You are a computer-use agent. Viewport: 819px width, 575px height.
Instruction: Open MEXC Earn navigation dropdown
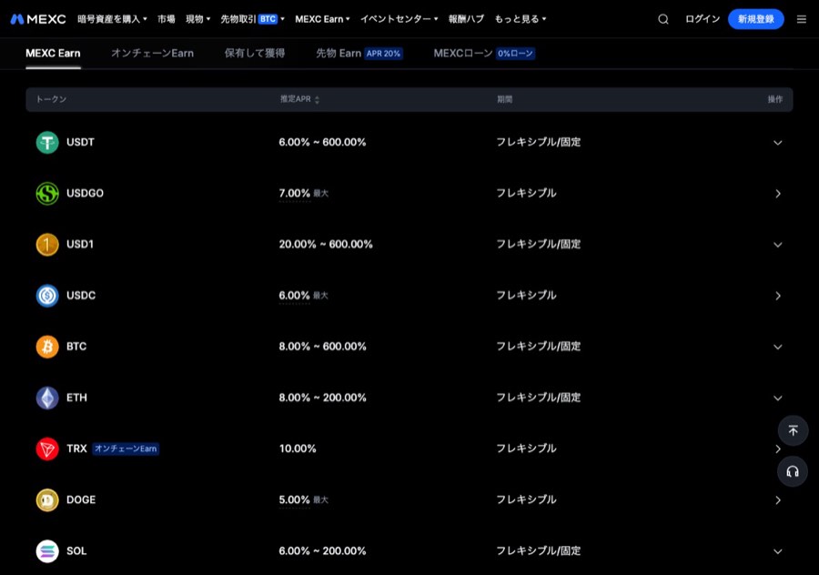tap(322, 19)
